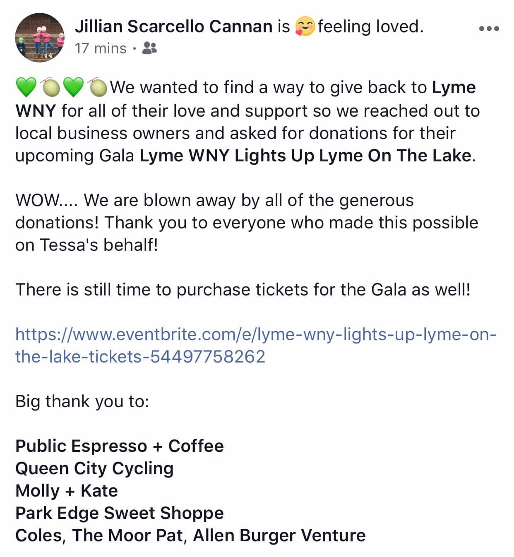Open the Coles page mention
The height and width of the screenshot is (557, 514).
[x=38, y=535]
